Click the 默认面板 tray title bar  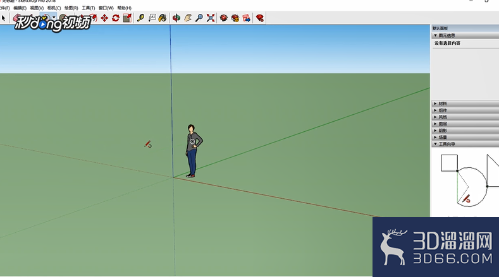465,28
